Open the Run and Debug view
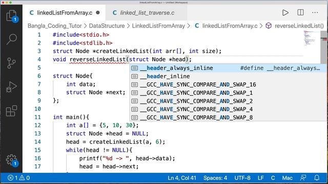 tap(11, 87)
